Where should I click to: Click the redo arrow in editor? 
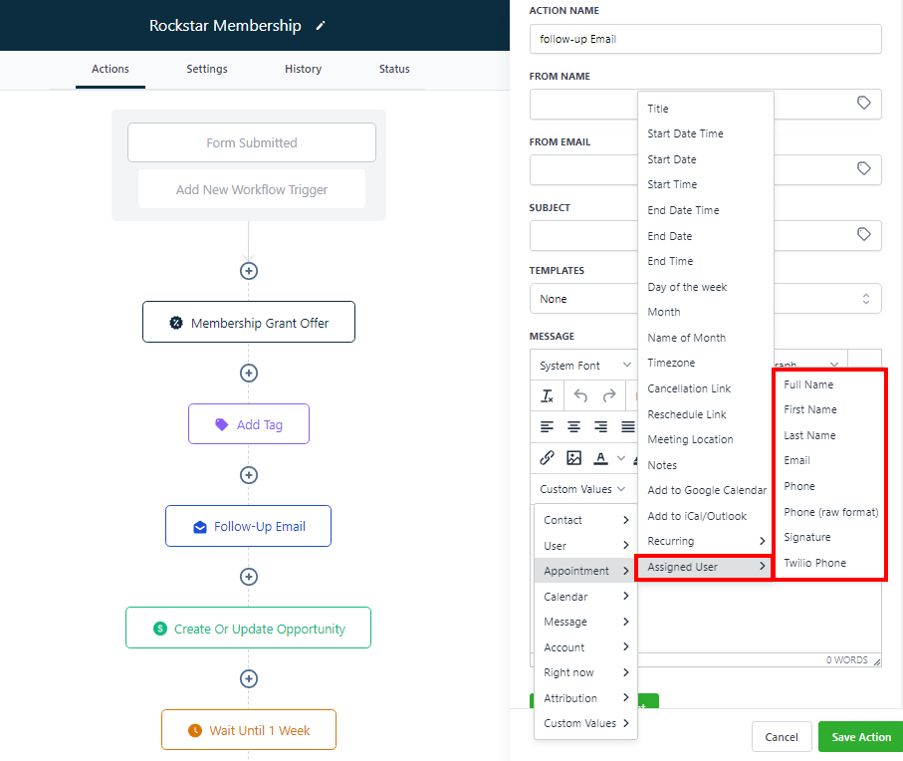point(608,395)
